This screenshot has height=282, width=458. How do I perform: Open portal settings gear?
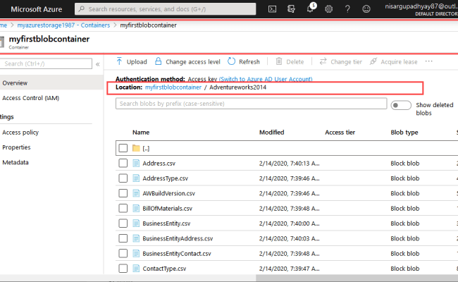pos(329,9)
